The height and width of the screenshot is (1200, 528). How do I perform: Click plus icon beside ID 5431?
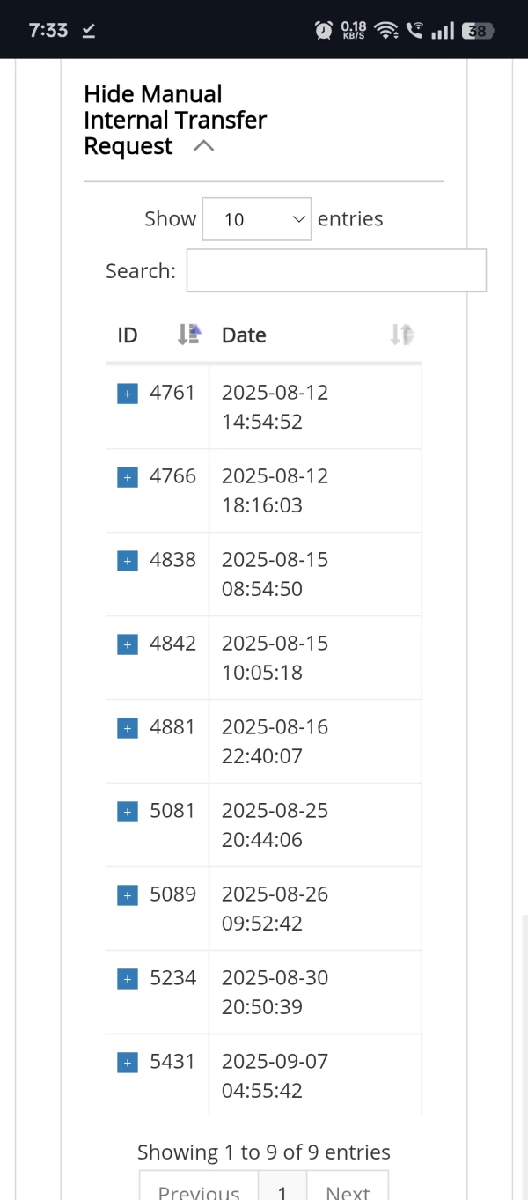tap(128, 1063)
